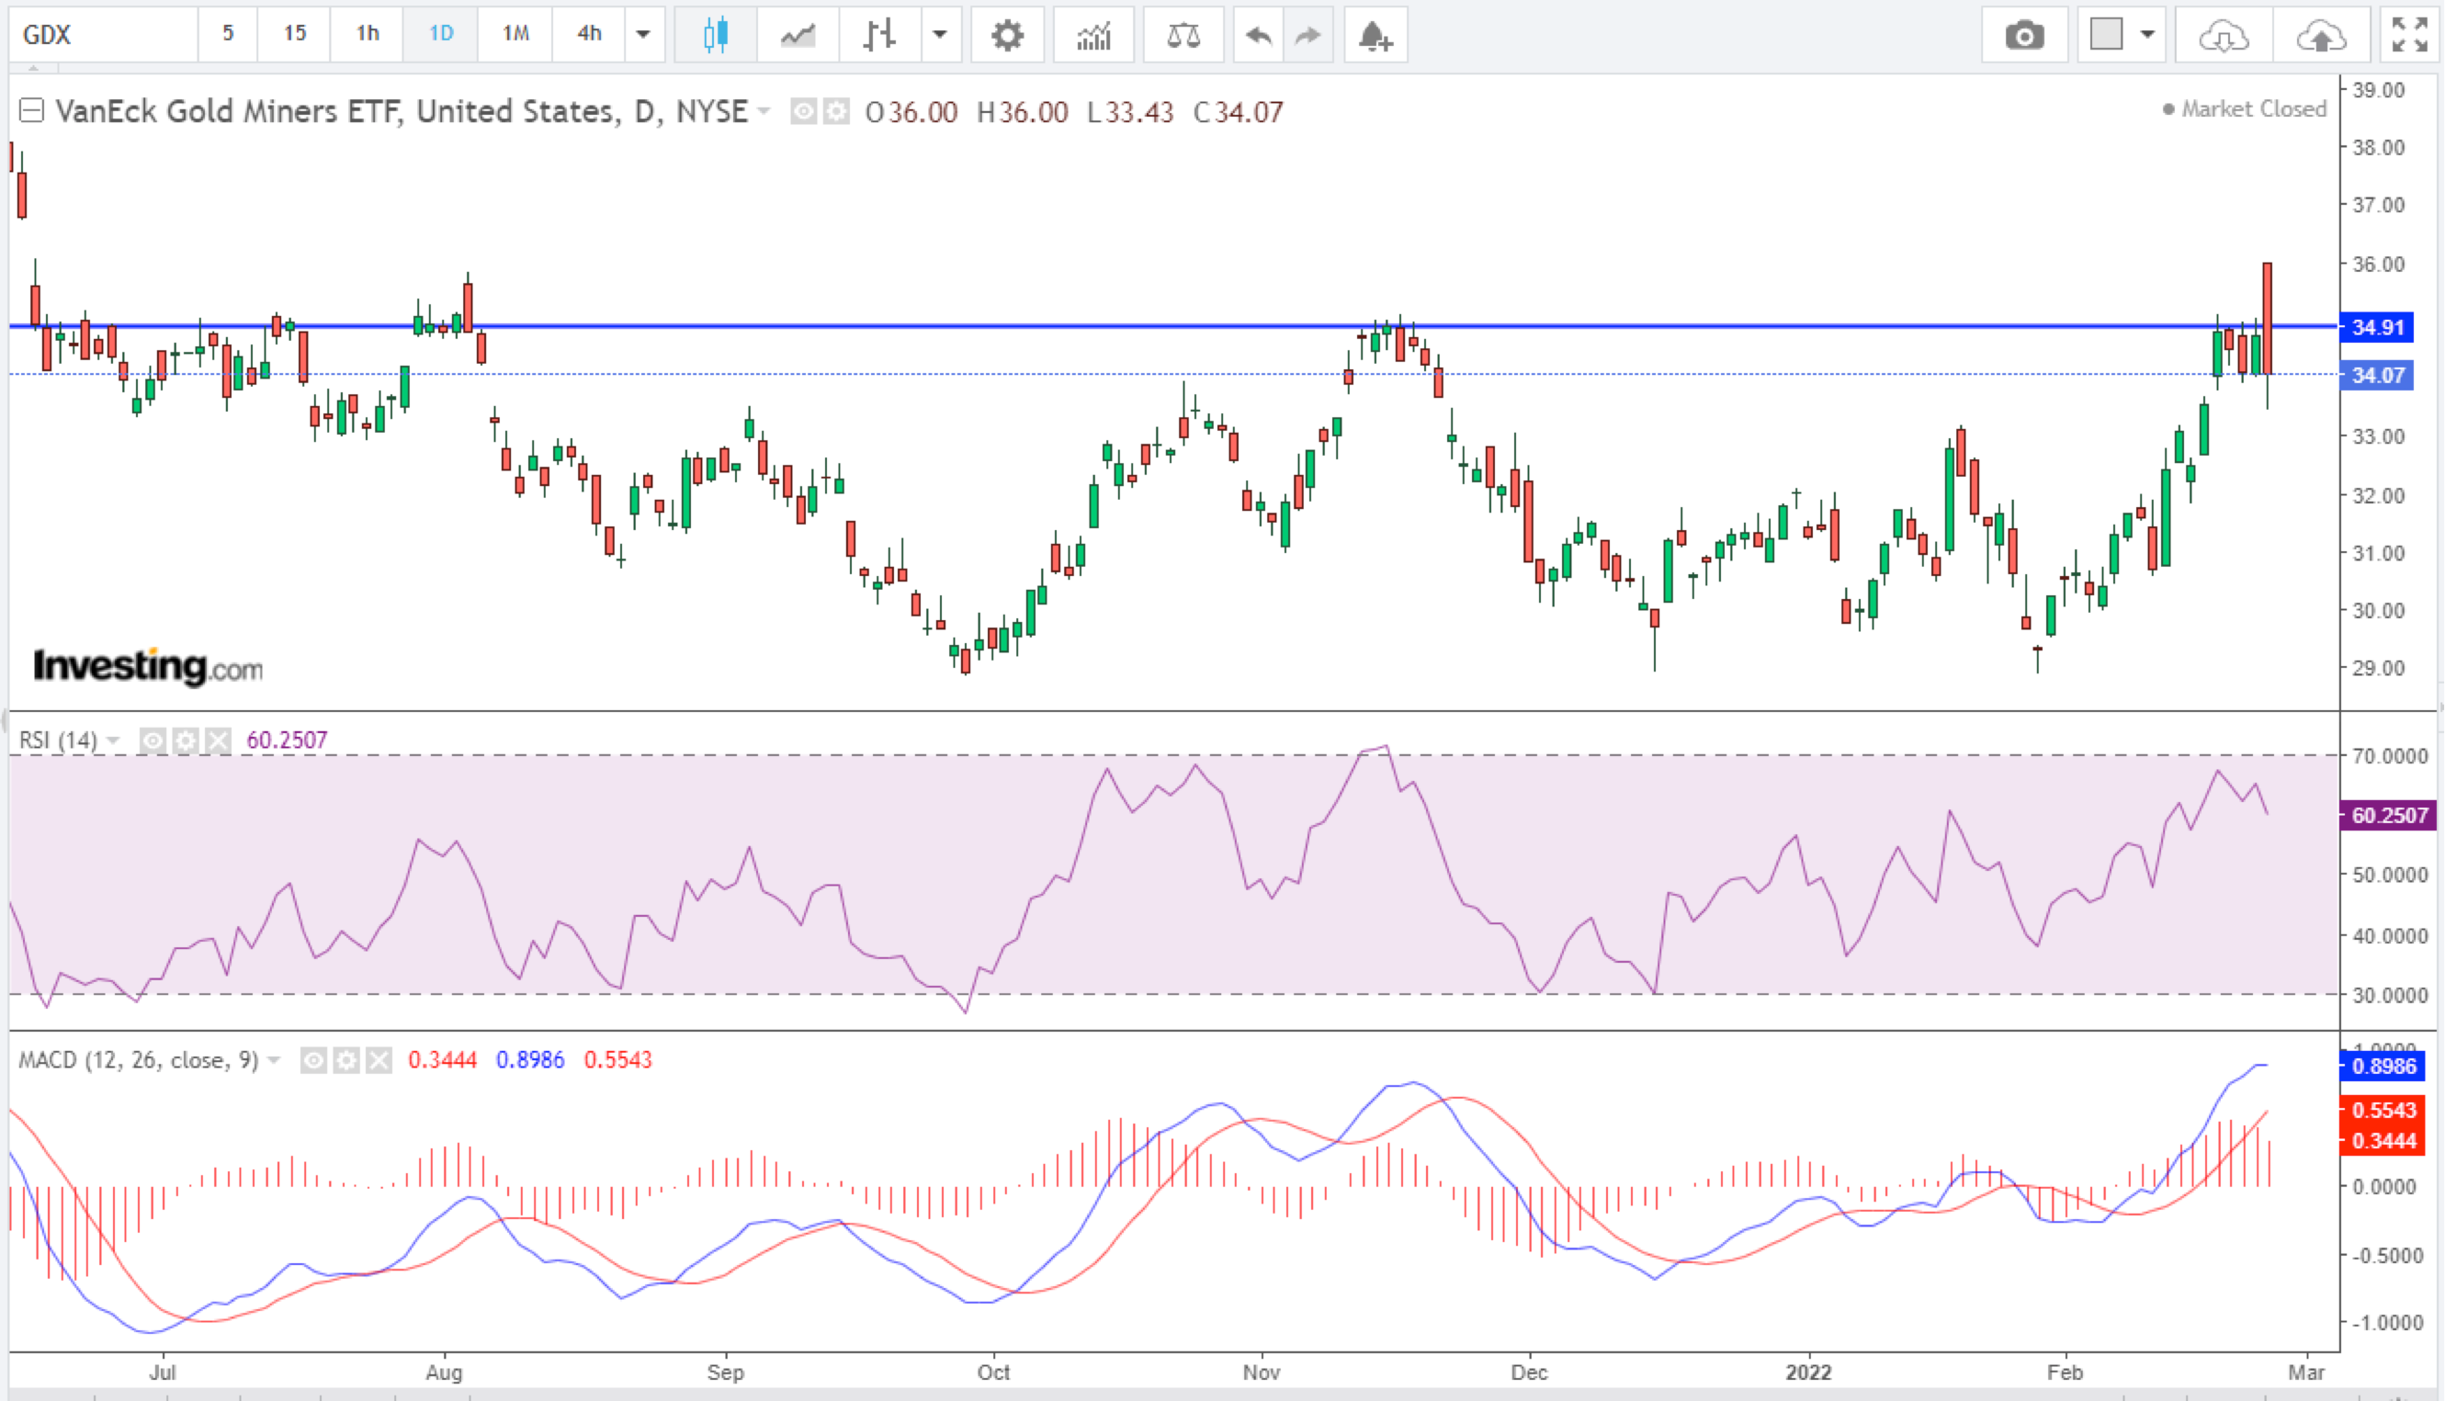Click the GDX symbol search field

tap(103, 35)
